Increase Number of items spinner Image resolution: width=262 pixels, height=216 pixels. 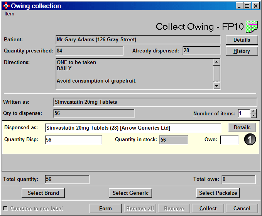(x=254, y=111)
